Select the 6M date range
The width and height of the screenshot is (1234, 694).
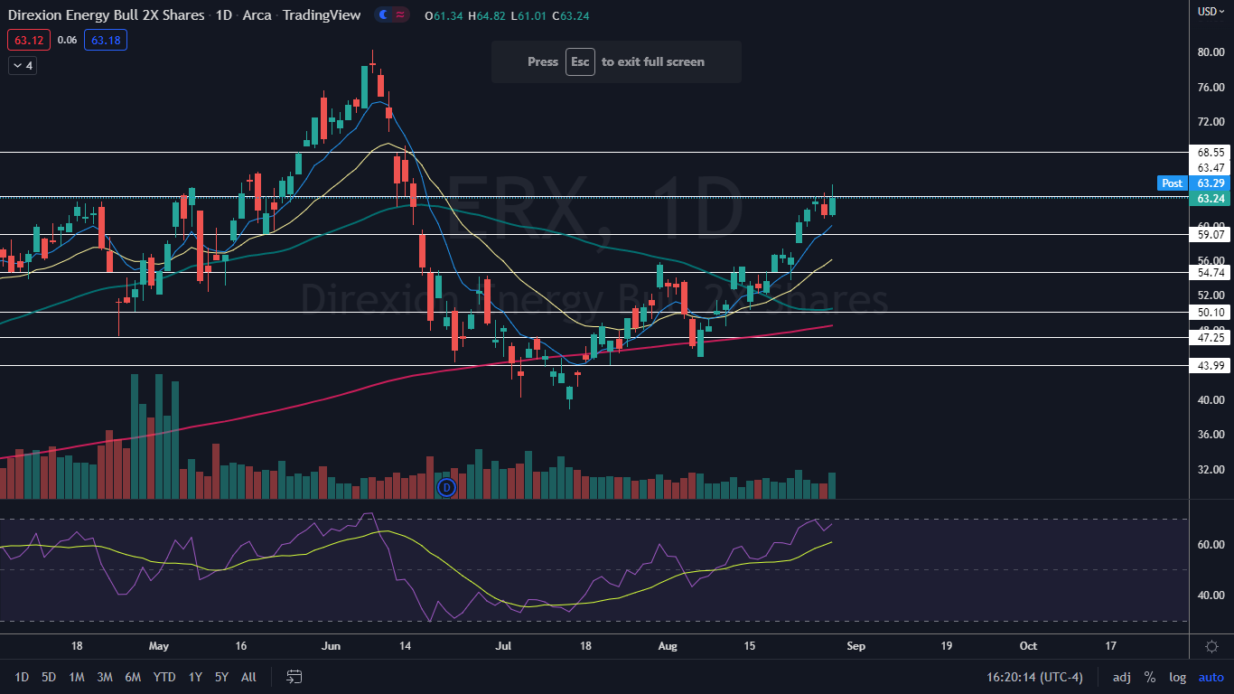[133, 677]
